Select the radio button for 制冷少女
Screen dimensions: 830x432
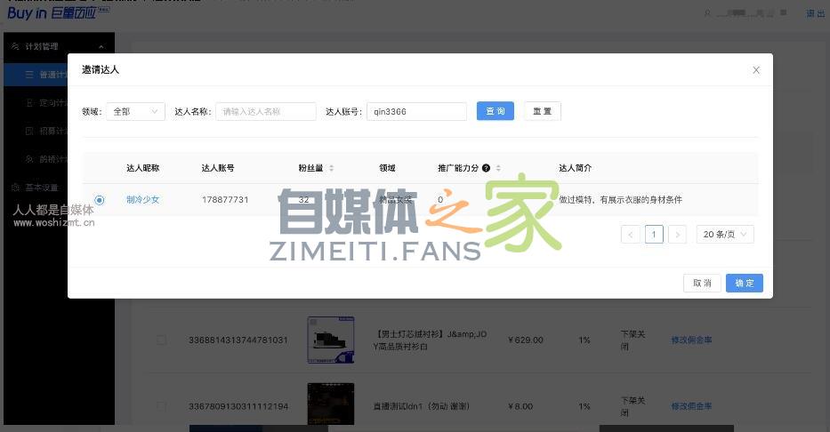point(100,200)
